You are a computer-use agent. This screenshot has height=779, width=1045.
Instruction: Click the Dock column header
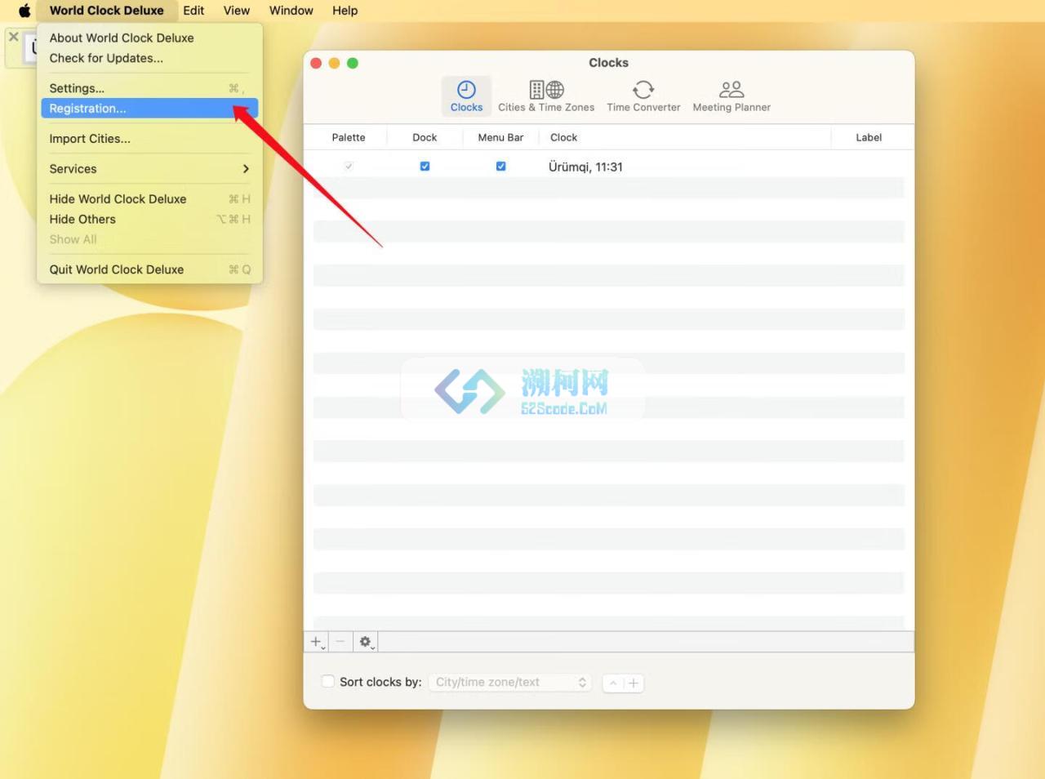pos(425,137)
